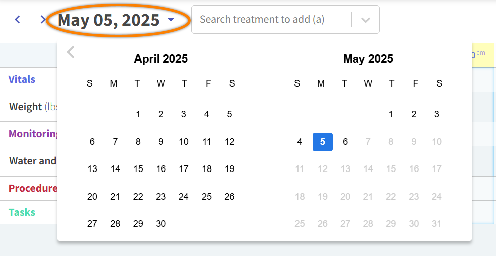Select the Weight (lbs) row
This screenshot has width=496, height=256.
tap(30, 107)
